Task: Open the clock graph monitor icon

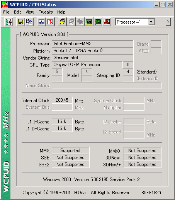Action: click(41, 22)
